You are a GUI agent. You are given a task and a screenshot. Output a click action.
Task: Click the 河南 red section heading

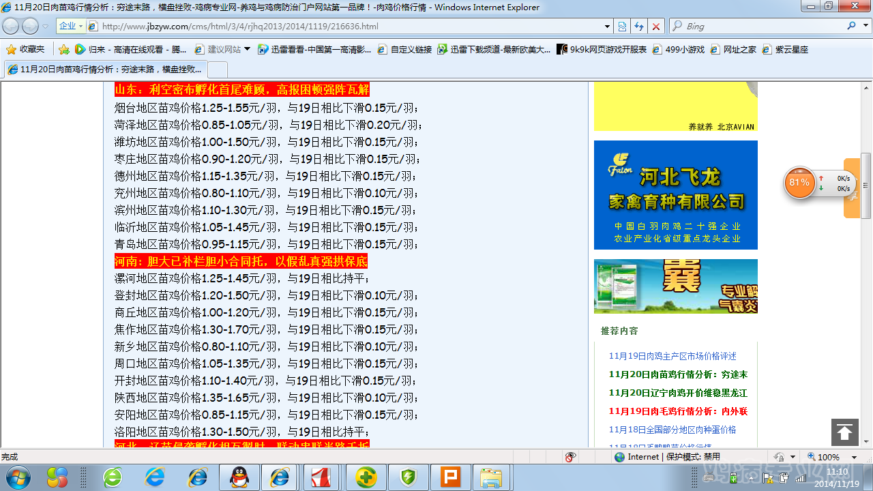(x=241, y=261)
